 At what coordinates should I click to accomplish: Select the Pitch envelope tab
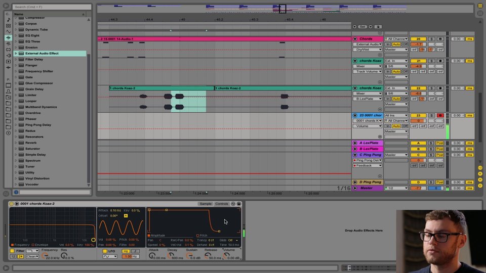(x=202, y=236)
